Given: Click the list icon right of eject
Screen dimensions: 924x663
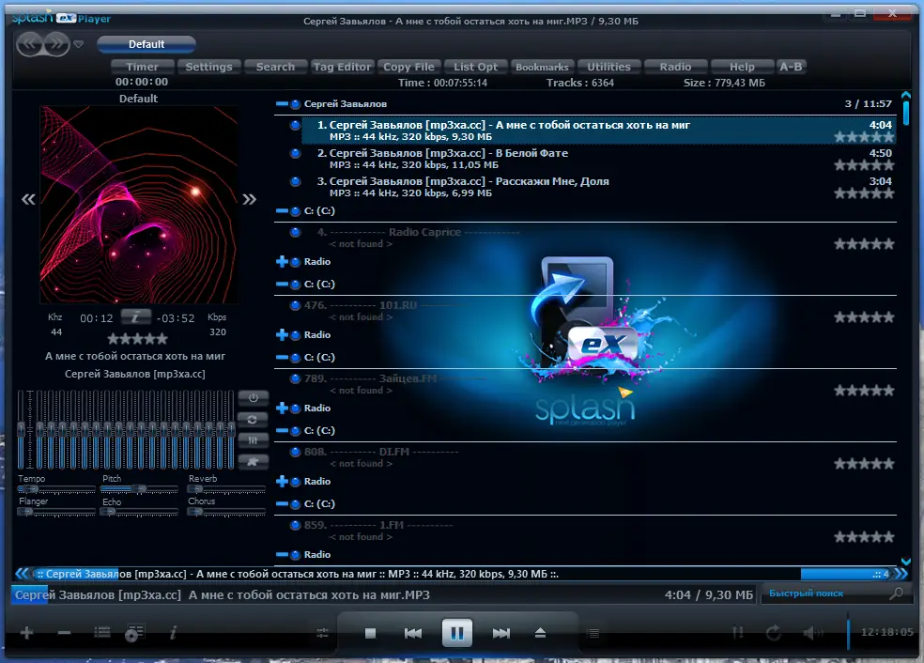Looking at the screenshot, I should [x=593, y=633].
